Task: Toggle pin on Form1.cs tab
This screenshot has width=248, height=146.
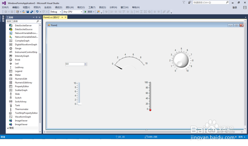Action: [x=62, y=17]
